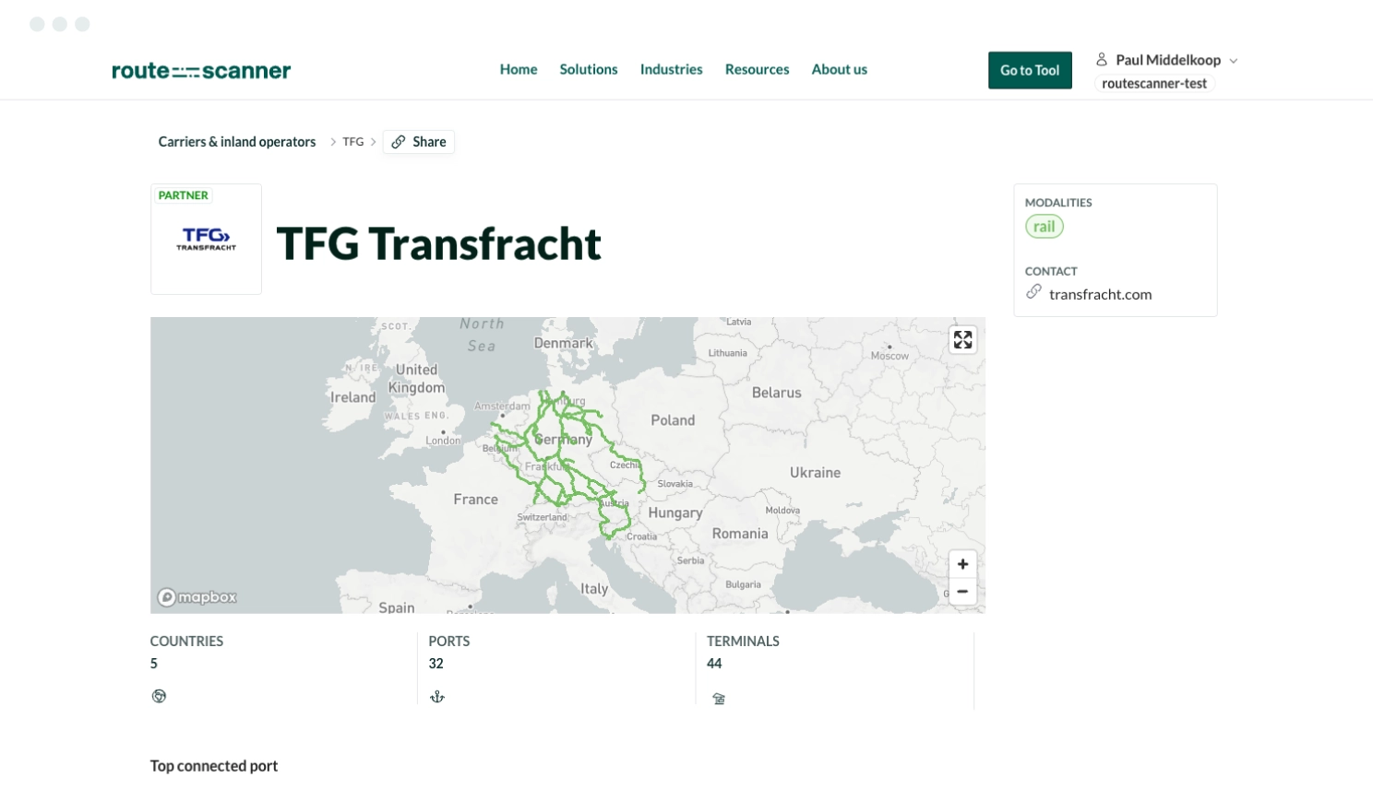This screenshot has width=1373, height=789.
Task: Zoom out on the map
Action: pos(962,592)
